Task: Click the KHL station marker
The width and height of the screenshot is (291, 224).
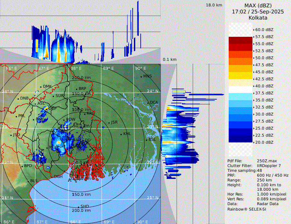Action: 121,134
